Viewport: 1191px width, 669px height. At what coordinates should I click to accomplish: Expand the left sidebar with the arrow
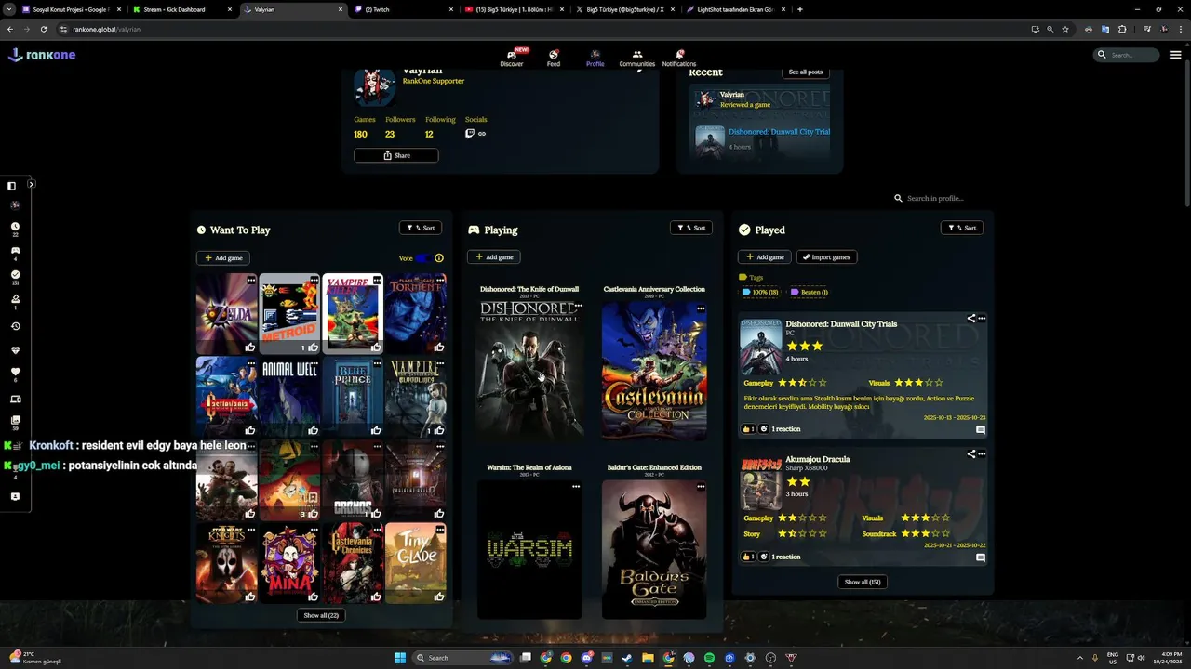pos(31,185)
